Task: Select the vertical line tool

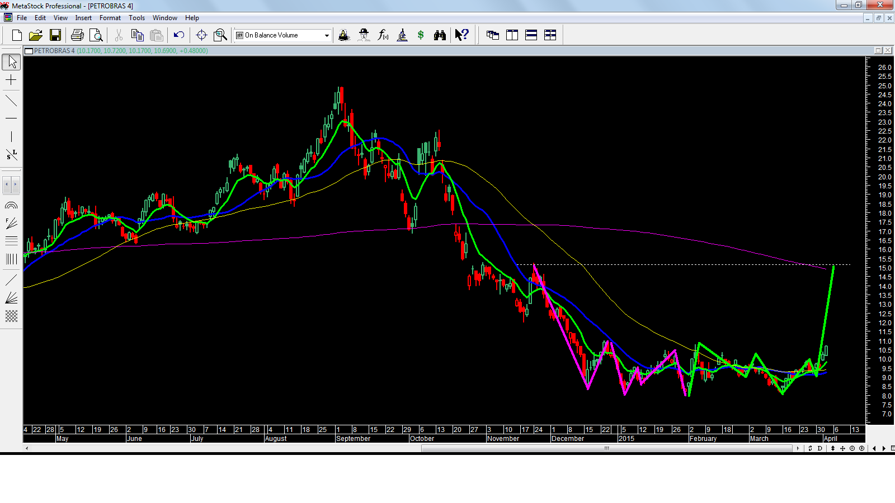Action: tap(11, 136)
